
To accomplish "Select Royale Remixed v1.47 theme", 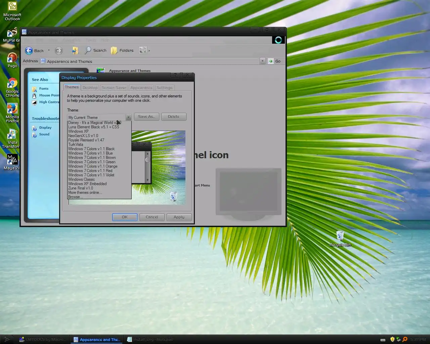I will [99, 140].
